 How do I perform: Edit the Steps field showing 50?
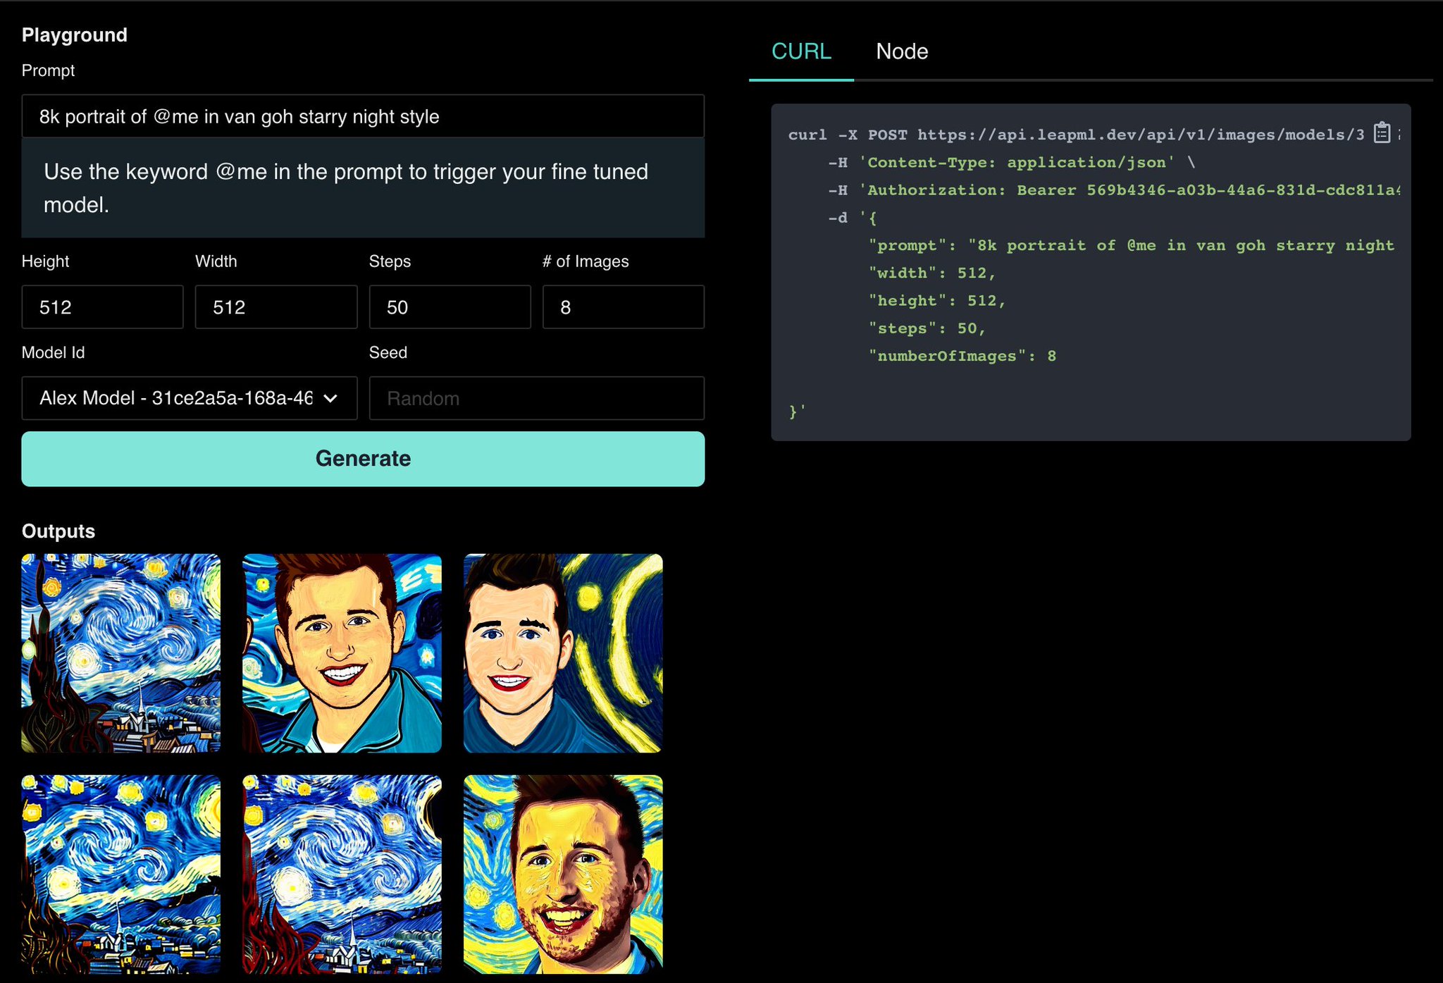(450, 307)
